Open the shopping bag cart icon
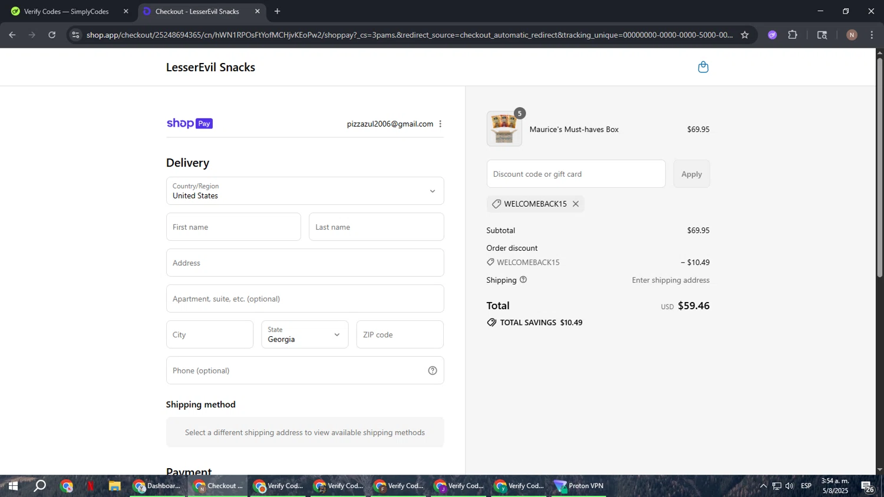The width and height of the screenshot is (884, 497). [702, 67]
